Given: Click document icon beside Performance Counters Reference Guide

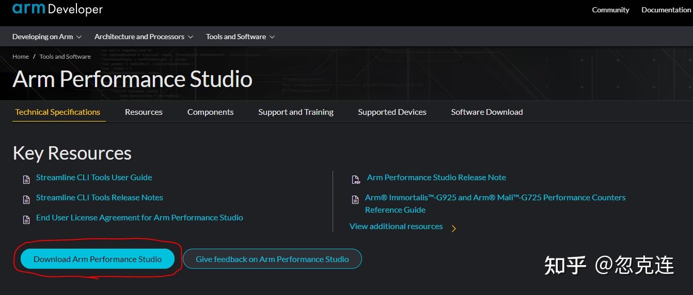Looking at the screenshot, I should (x=355, y=200).
